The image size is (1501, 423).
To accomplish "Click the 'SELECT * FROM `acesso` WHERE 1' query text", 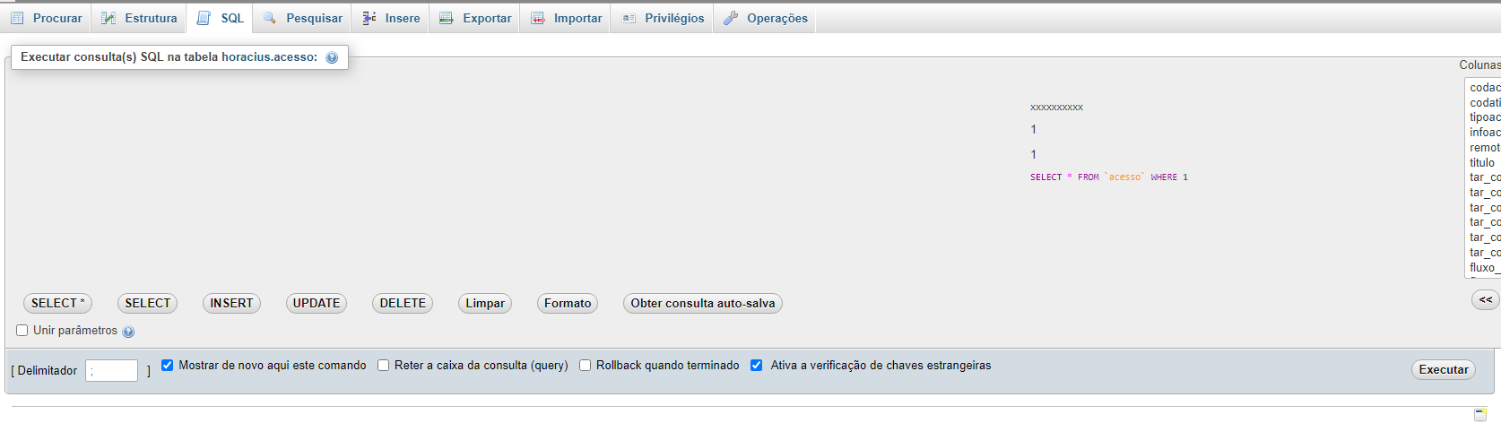I will (x=1109, y=177).
